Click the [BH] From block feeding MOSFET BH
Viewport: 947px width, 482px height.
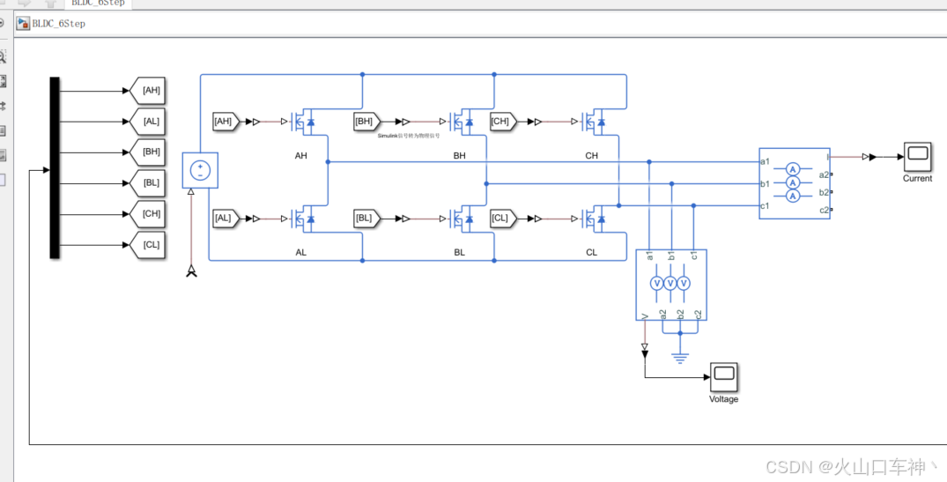pos(367,122)
